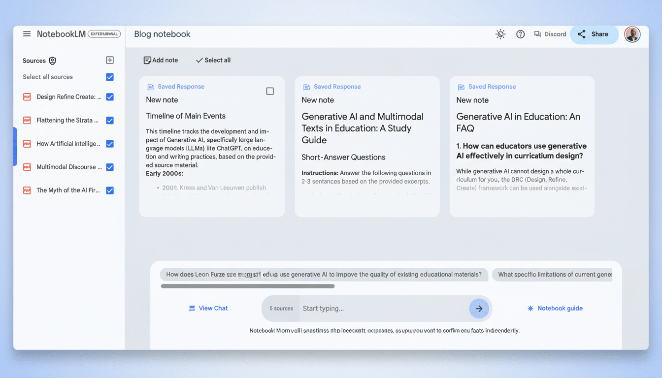Open the navigation hamburger menu

point(27,34)
